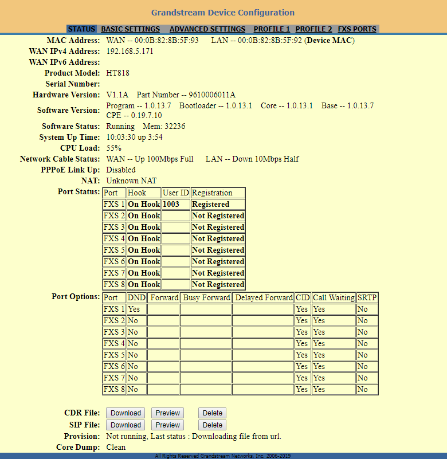
Task: Click CPU Load value 55%
Action: [x=113, y=148]
